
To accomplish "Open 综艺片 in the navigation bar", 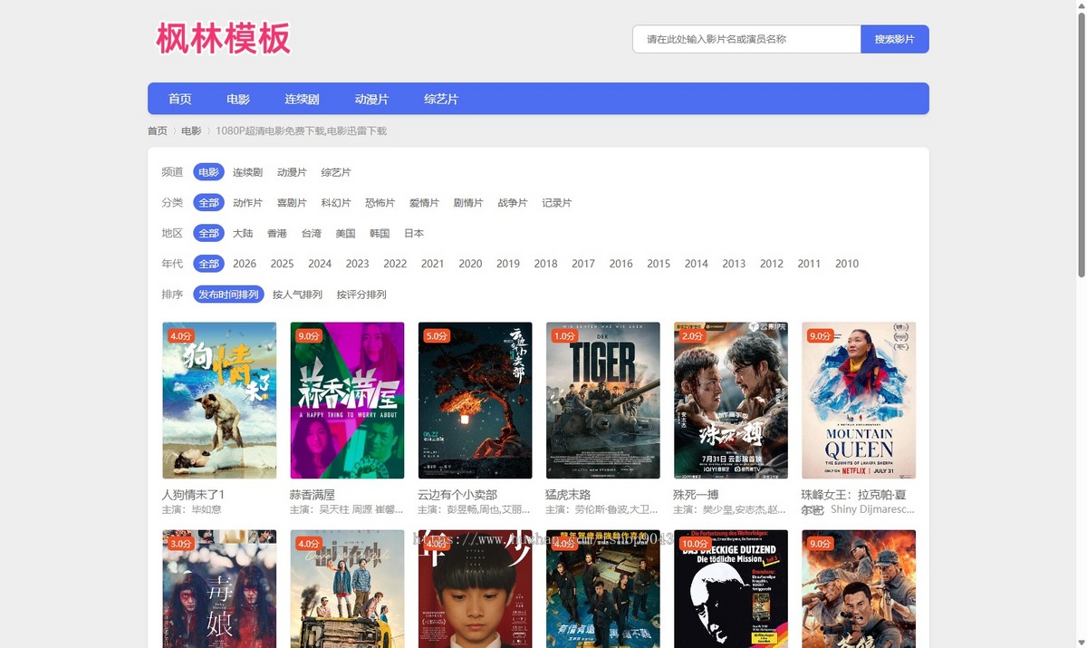I will click(441, 99).
